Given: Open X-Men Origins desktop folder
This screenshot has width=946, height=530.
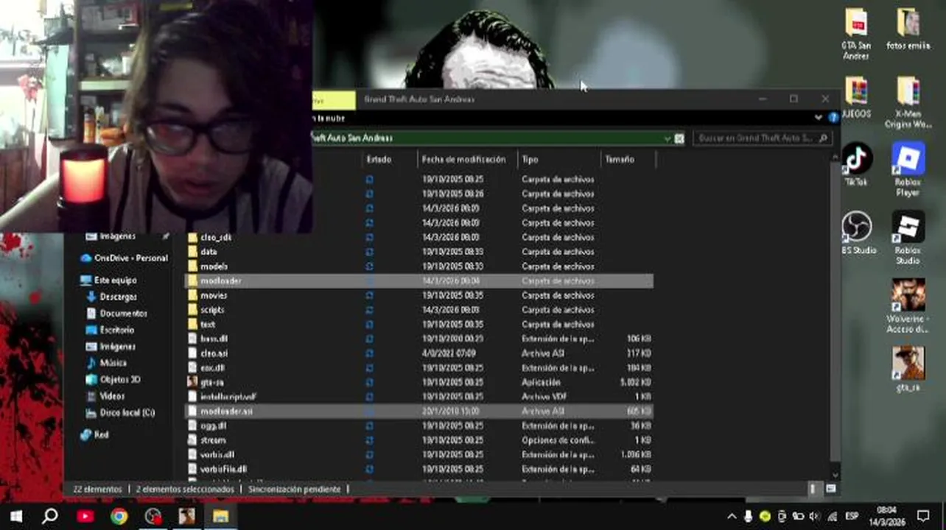Looking at the screenshot, I should pyautogui.click(x=908, y=102).
